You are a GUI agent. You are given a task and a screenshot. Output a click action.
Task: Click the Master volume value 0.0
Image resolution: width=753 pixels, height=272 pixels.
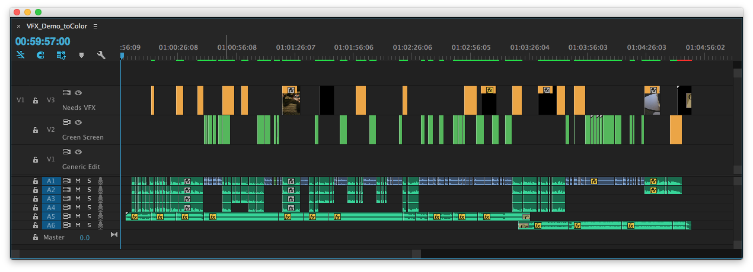[85, 238]
